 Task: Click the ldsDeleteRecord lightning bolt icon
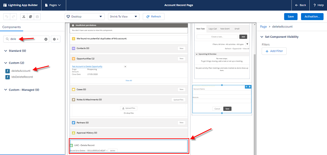point(7,77)
